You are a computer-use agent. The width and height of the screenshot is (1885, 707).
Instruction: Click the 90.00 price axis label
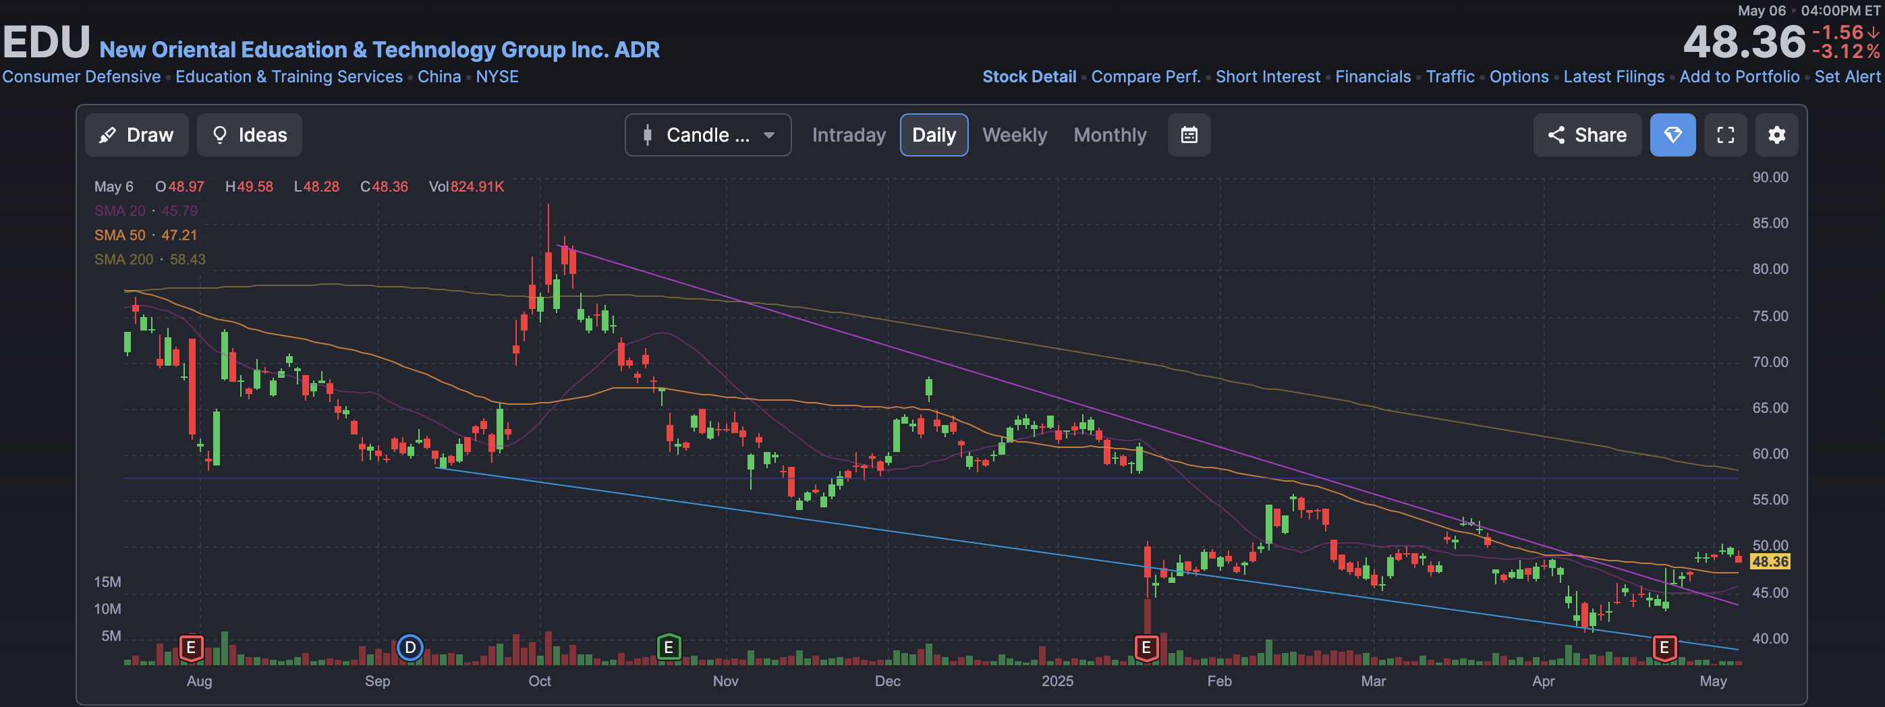[x=1770, y=178]
